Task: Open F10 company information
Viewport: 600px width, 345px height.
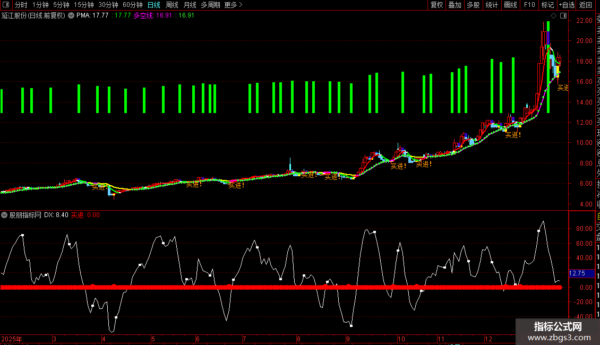Action: [x=529, y=5]
